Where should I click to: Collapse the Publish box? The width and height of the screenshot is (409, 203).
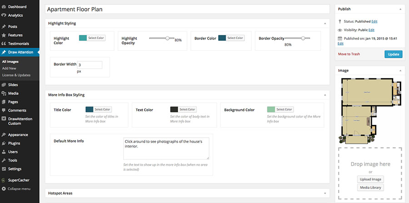pos(400,9)
